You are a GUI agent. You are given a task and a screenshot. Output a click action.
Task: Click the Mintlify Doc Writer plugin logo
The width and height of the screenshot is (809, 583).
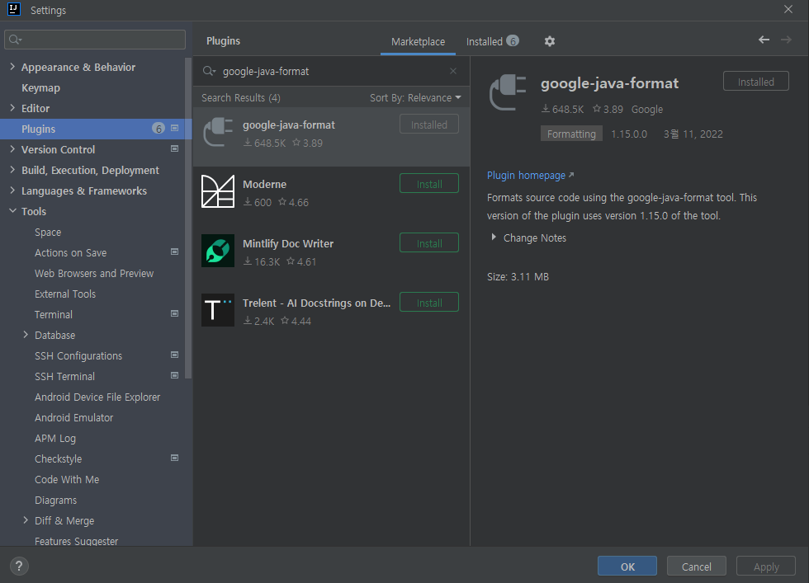[x=218, y=250]
